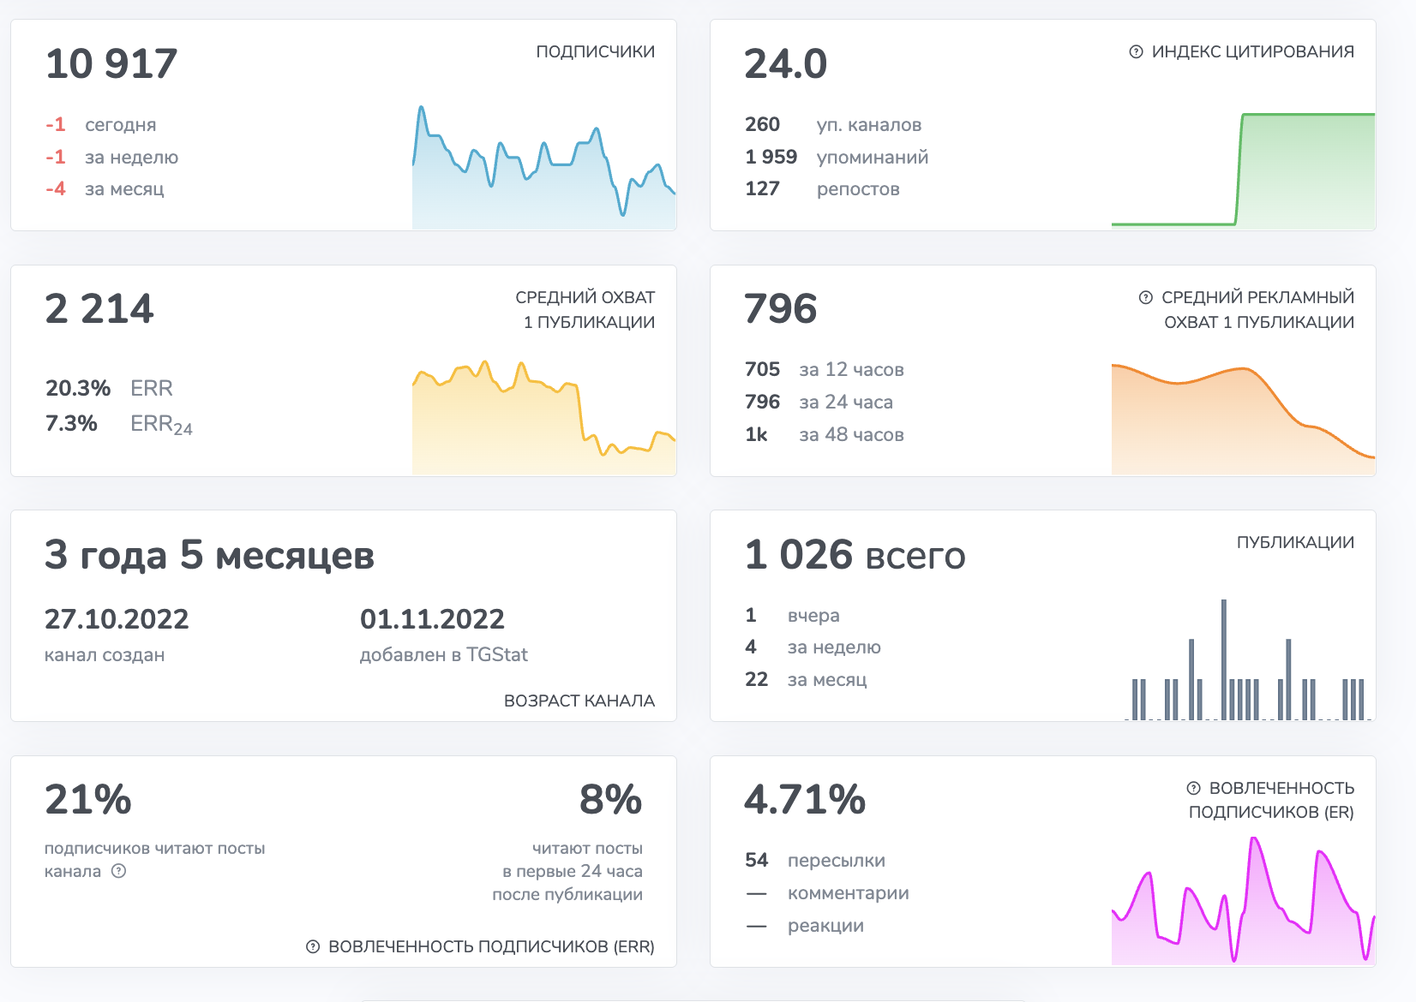Click the help icon beside ERR engagement label
Viewport: 1416px width, 1002px height.
[x=315, y=946]
